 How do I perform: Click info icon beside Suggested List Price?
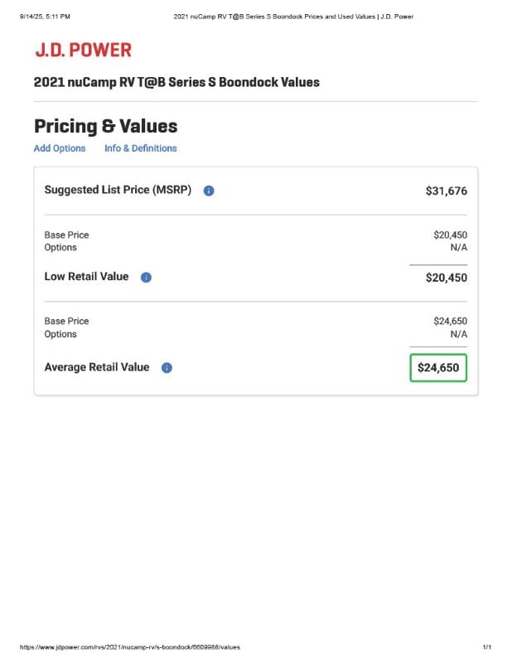[x=209, y=191]
